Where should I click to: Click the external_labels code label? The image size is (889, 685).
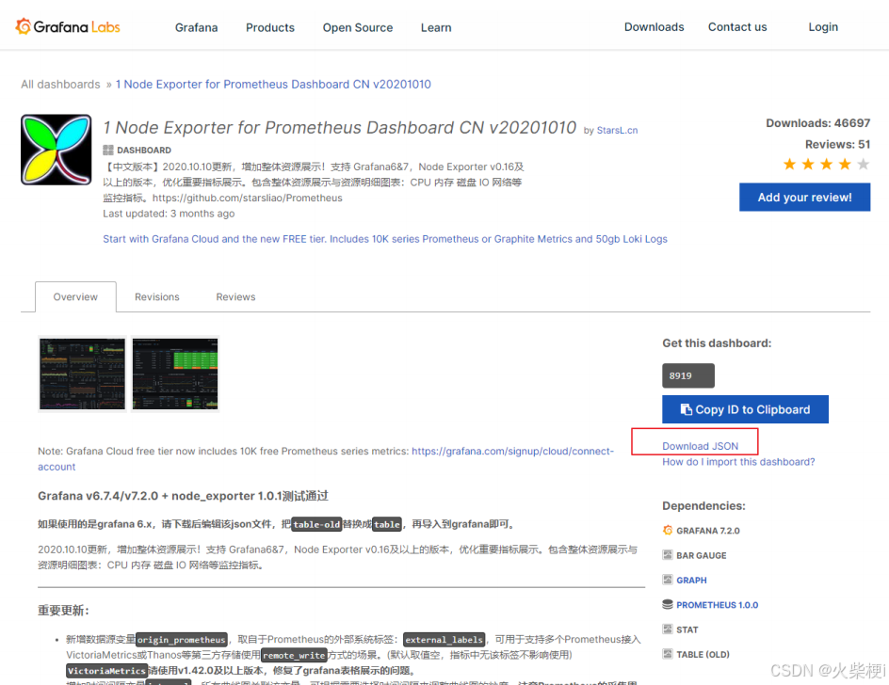[444, 640]
